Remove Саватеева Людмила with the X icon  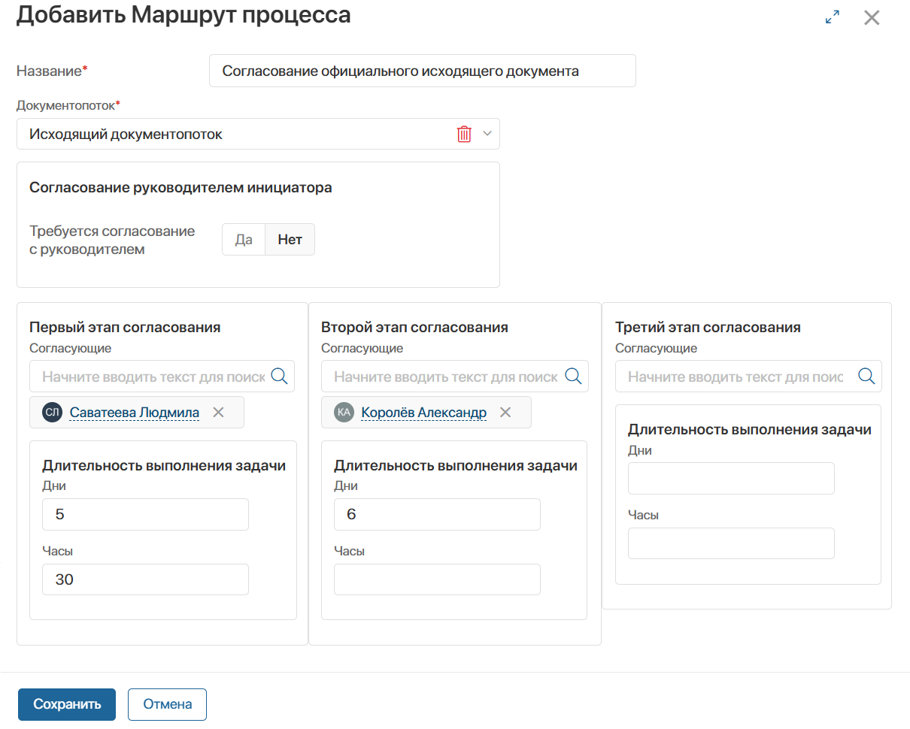point(217,412)
